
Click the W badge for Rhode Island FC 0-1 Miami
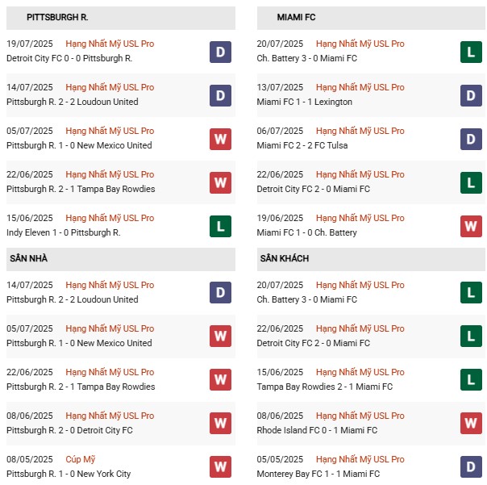[x=471, y=422]
